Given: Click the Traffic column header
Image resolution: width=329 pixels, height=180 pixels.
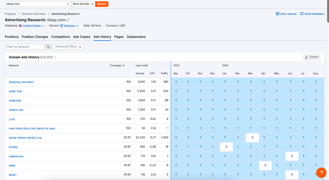Looking at the screenshot, I should pos(164,73).
